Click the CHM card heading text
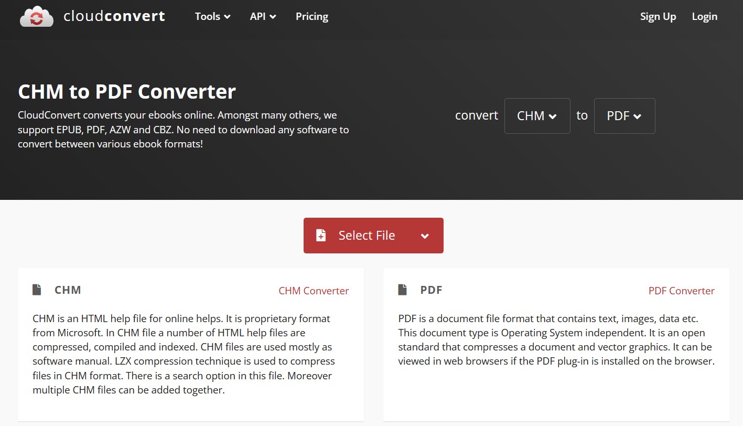 pos(68,290)
